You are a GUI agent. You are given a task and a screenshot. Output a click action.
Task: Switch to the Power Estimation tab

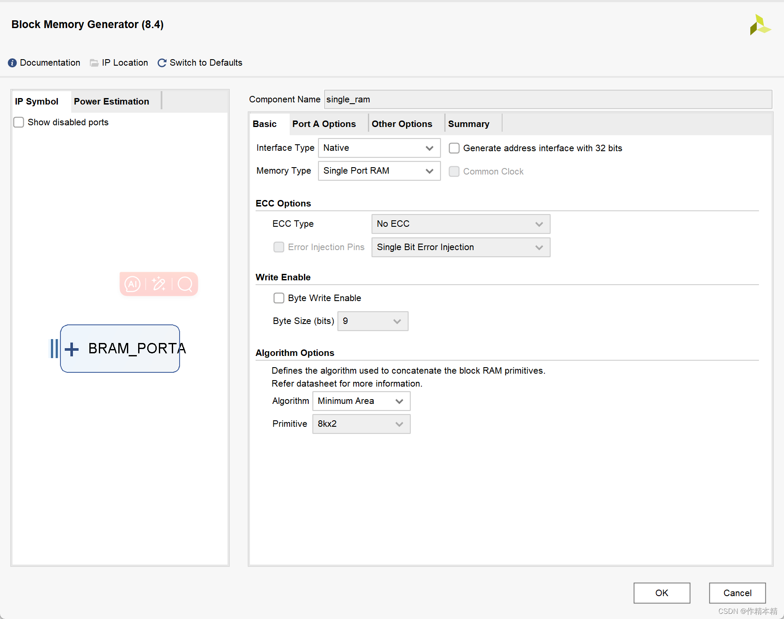[111, 102]
